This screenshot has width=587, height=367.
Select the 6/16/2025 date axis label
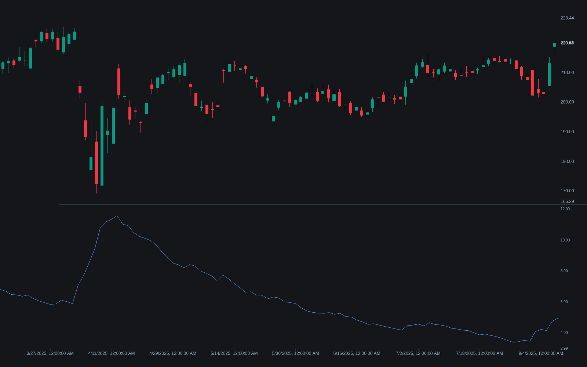357,353
